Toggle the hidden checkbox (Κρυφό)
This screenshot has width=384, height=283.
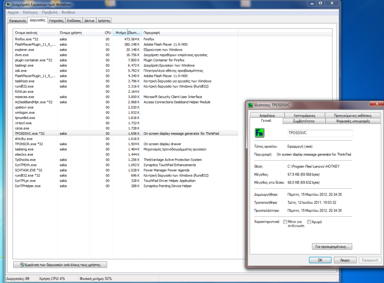click(x=309, y=222)
